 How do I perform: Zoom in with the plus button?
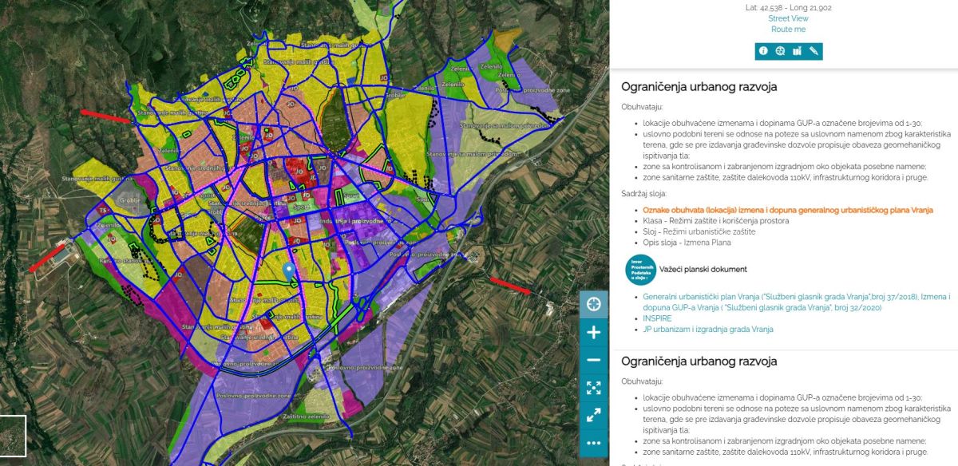[x=593, y=333]
